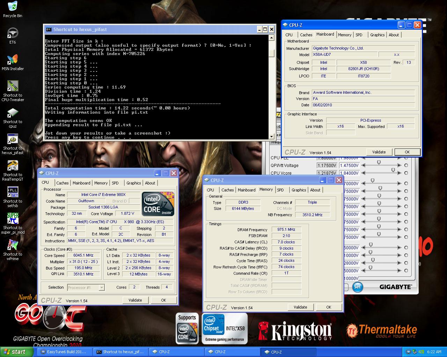The height and width of the screenshot is (357, 447).
Task: Click the CPU-Z Mainboard window title icon
Action: pos(285,25)
